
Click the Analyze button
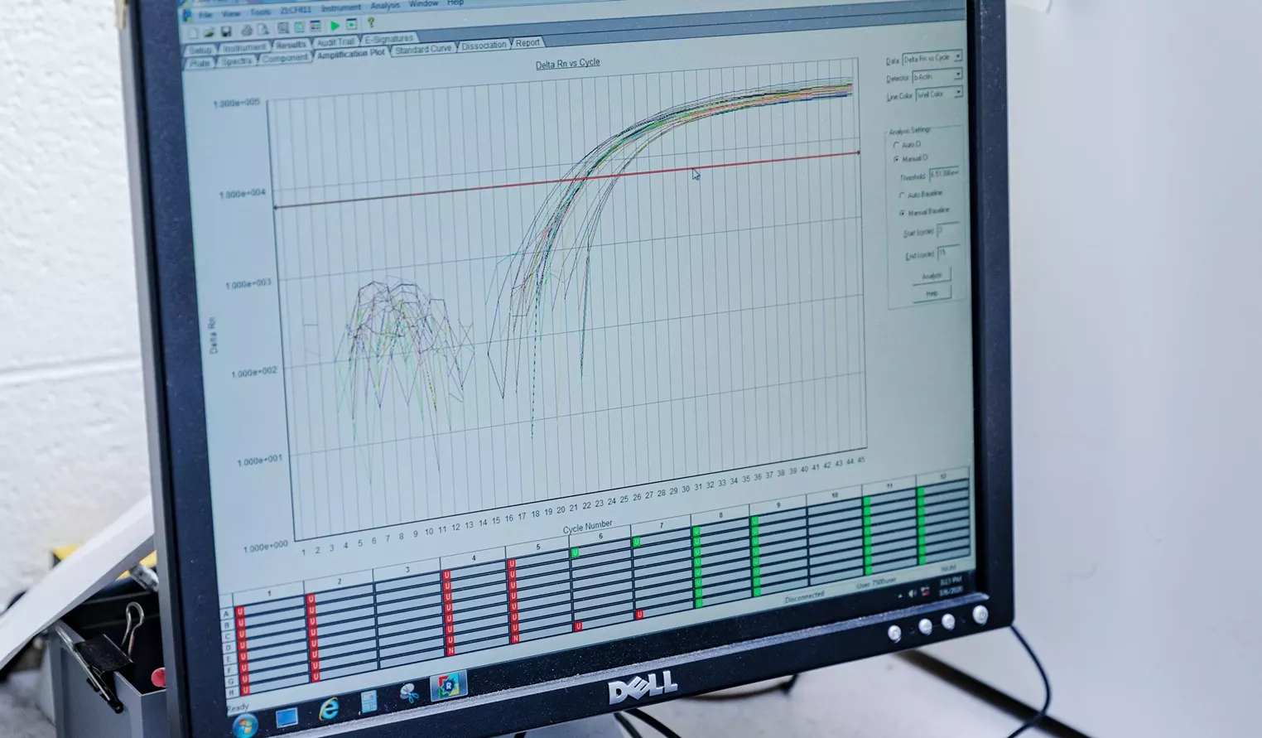point(932,275)
